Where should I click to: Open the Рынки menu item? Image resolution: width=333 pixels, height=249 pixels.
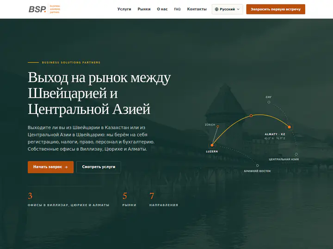[144, 9]
